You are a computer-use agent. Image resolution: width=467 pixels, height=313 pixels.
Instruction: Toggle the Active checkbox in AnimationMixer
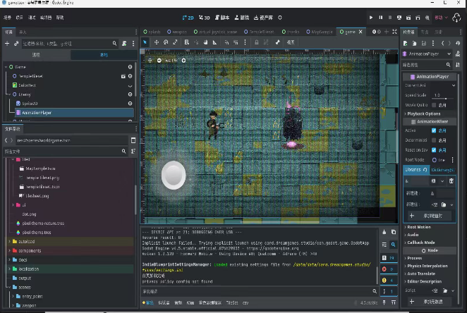point(435,130)
